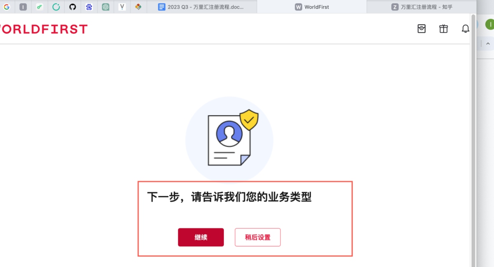Image resolution: width=494 pixels, height=267 pixels.
Task: Switch to the 2023 Q3 万里汇注册流程 doc tab
Action: (201, 7)
